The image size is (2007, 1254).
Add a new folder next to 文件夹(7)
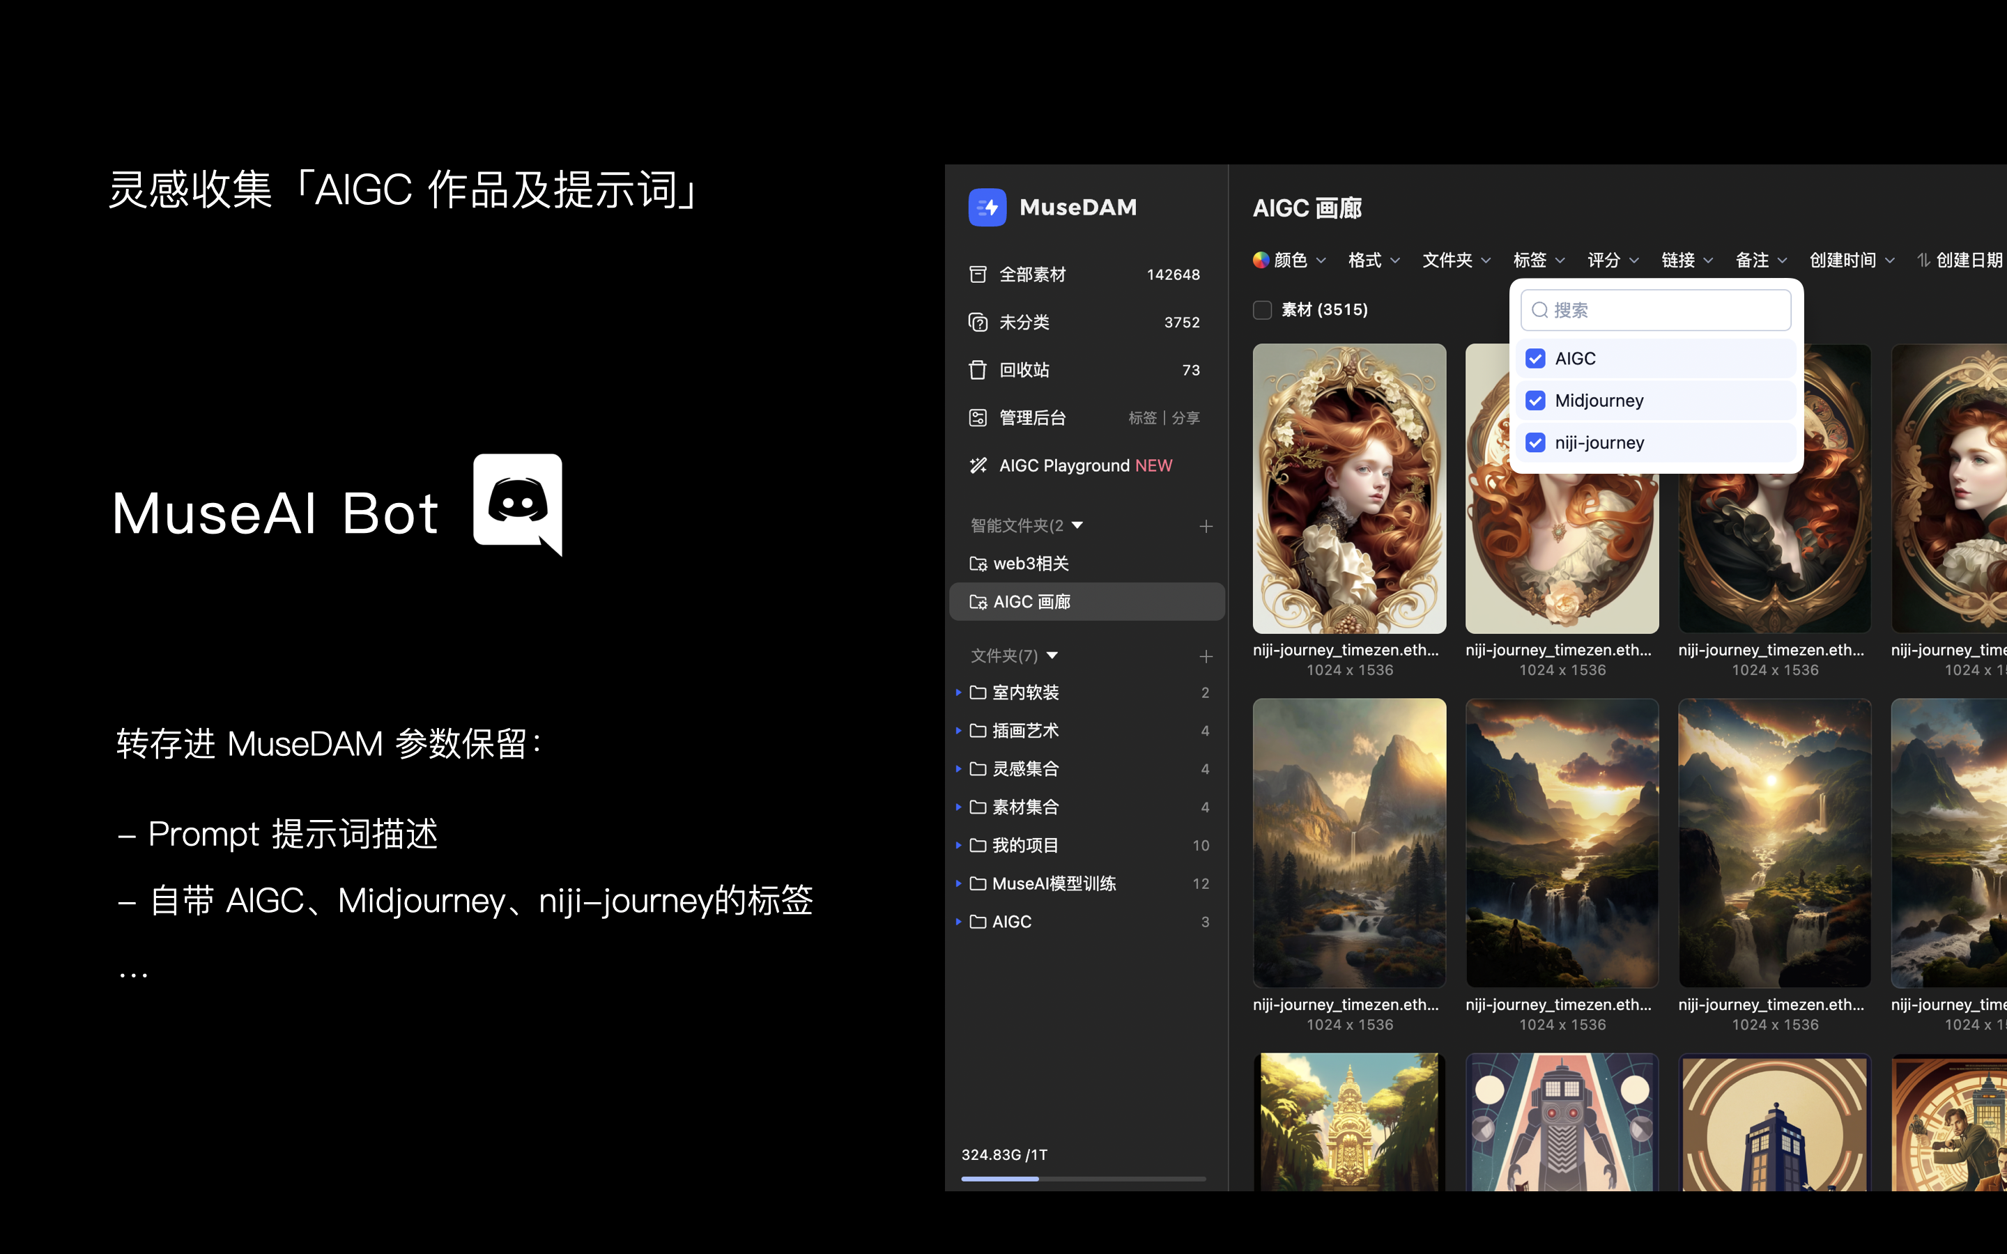point(1206,657)
